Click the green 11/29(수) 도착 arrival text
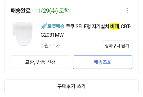This screenshot has width=143, height=97. [52, 11]
